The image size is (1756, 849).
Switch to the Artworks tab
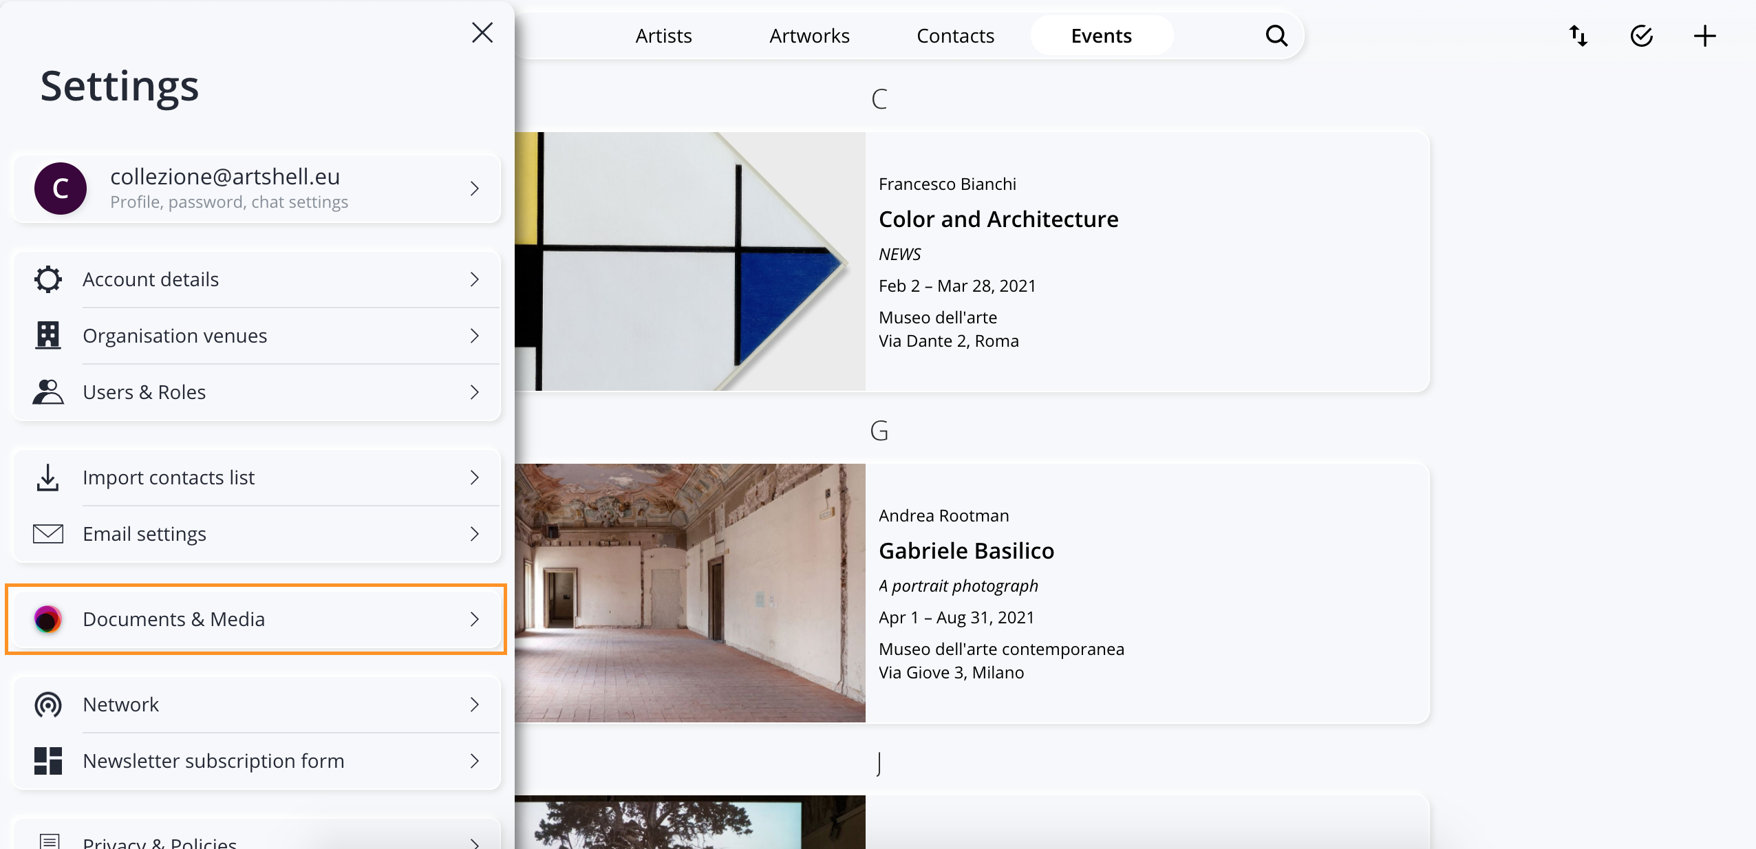(x=809, y=36)
